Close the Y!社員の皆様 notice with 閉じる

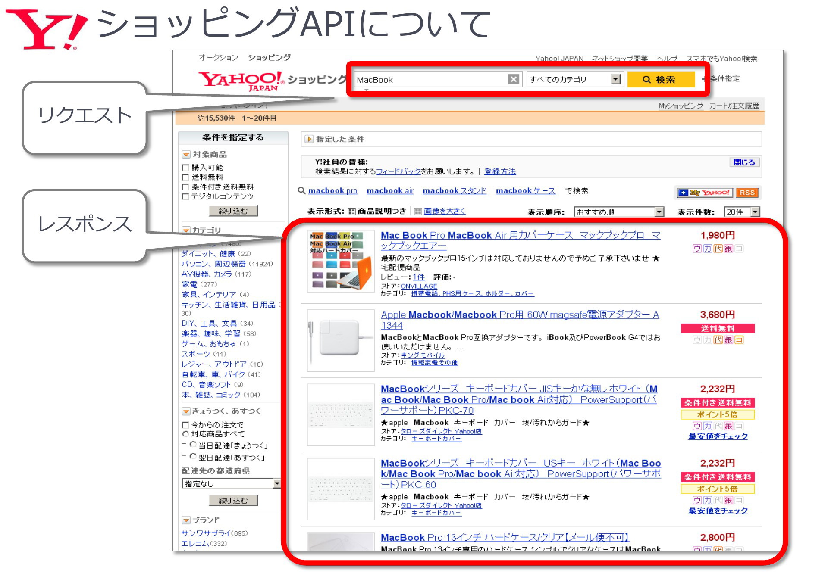(744, 162)
